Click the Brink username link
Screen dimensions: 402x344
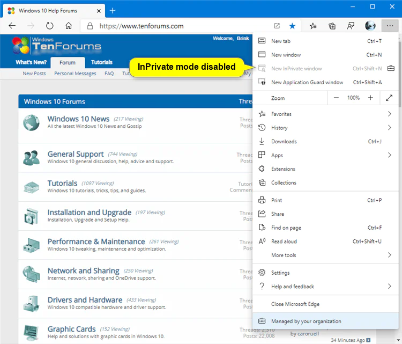coord(243,38)
